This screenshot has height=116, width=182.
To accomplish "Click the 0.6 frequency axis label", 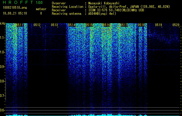I will point(2,110).
